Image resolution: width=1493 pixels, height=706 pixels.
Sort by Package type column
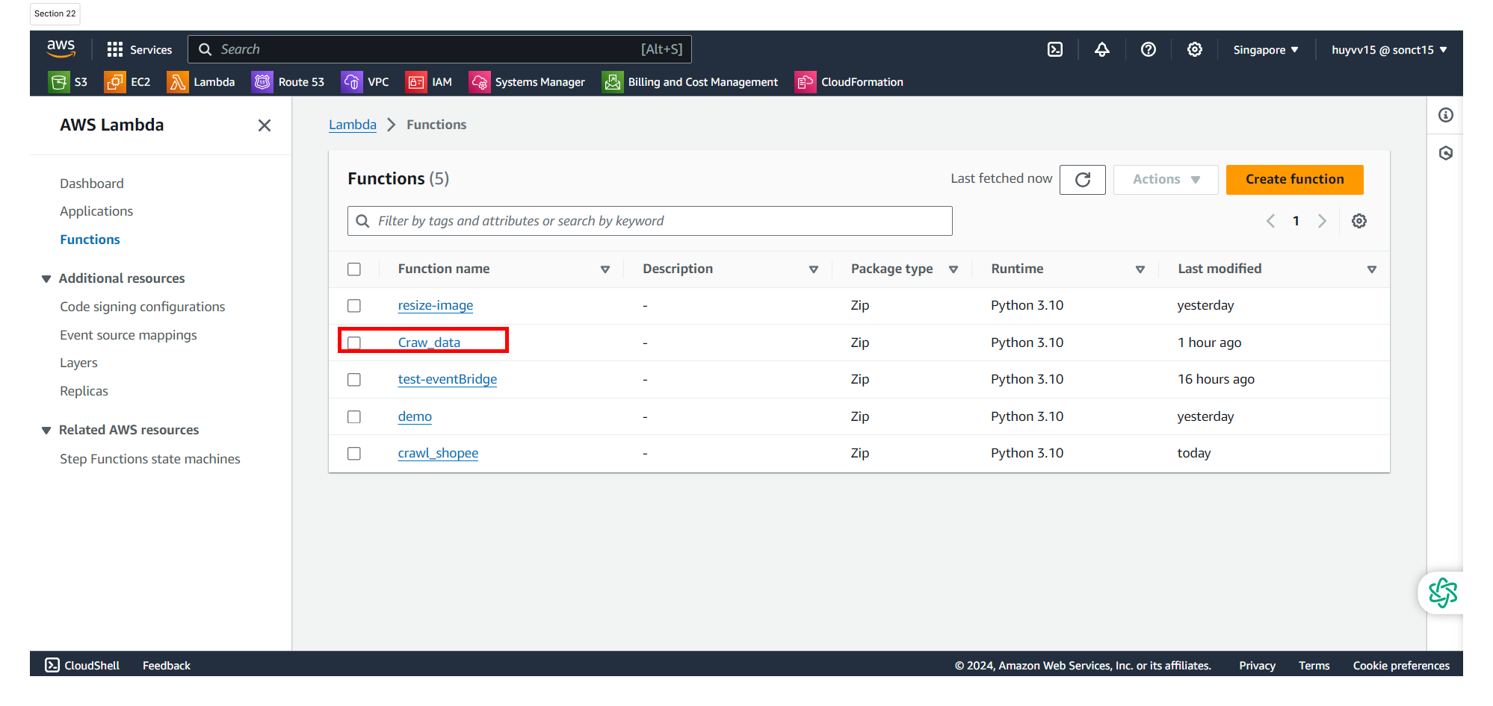point(953,269)
